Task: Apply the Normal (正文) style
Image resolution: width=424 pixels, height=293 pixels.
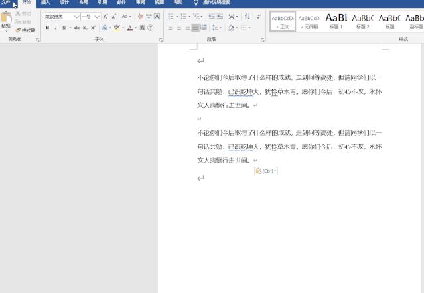Action: 283,21
